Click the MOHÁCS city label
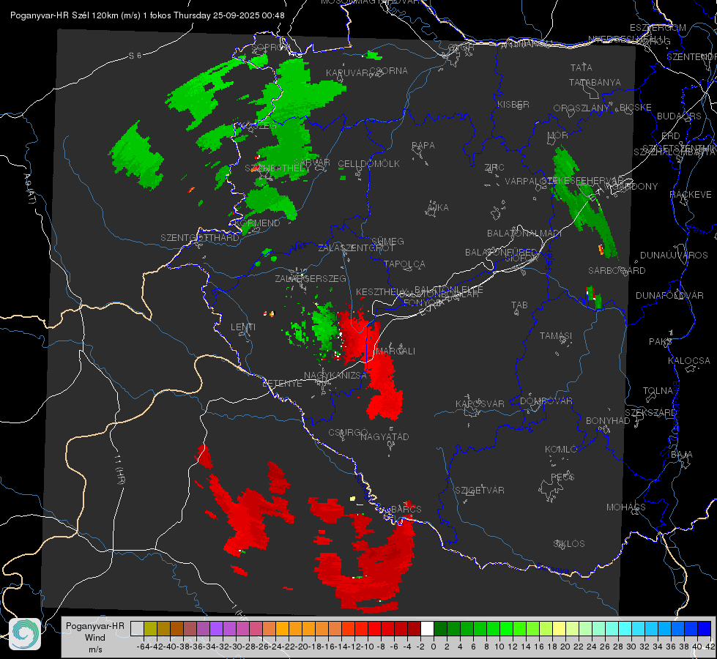 click(625, 507)
